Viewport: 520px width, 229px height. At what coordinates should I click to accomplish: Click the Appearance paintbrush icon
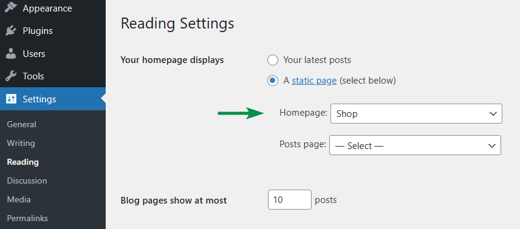(11, 7)
